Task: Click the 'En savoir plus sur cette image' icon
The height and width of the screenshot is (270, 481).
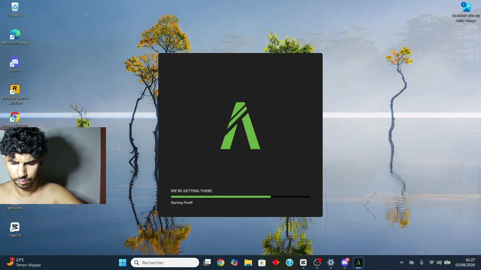Action: tap(466, 12)
